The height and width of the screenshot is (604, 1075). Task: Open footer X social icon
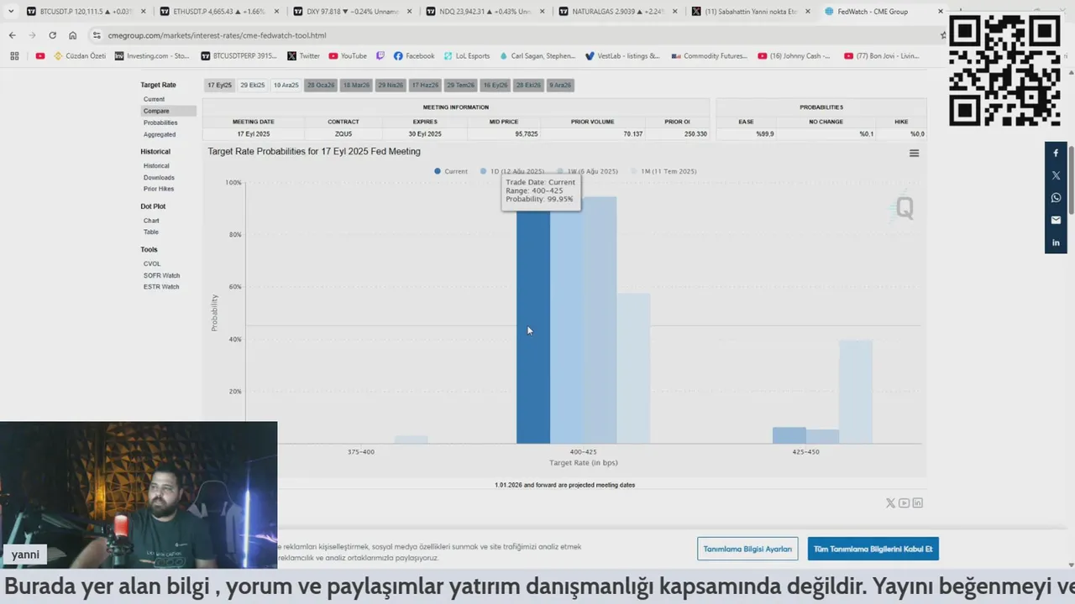point(890,503)
